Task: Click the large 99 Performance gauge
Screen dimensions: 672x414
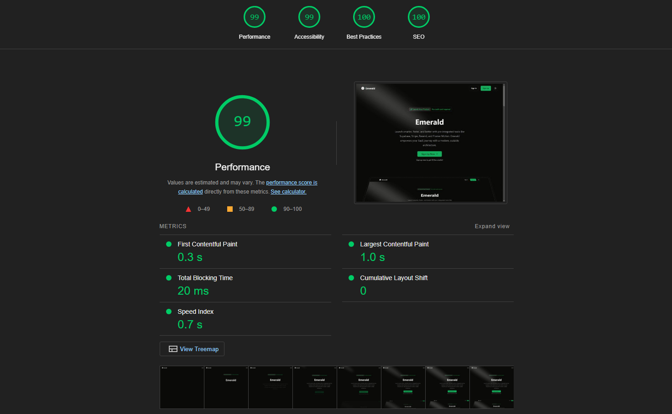Action: click(x=242, y=122)
